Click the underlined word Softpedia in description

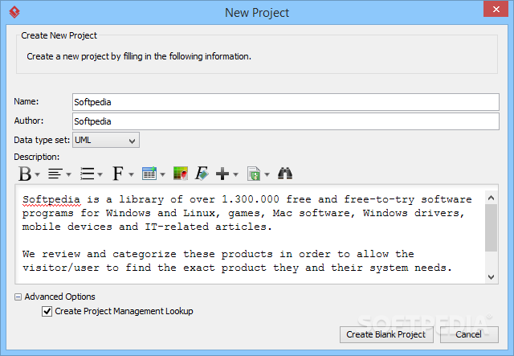(x=51, y=199)
